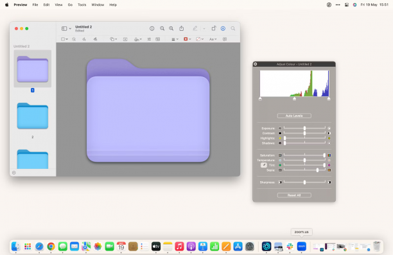
Task: Share the Untitled 2 document
Action: click(x=182, y=28)
